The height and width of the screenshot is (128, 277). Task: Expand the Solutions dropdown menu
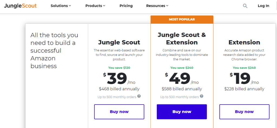click(61, 6)
